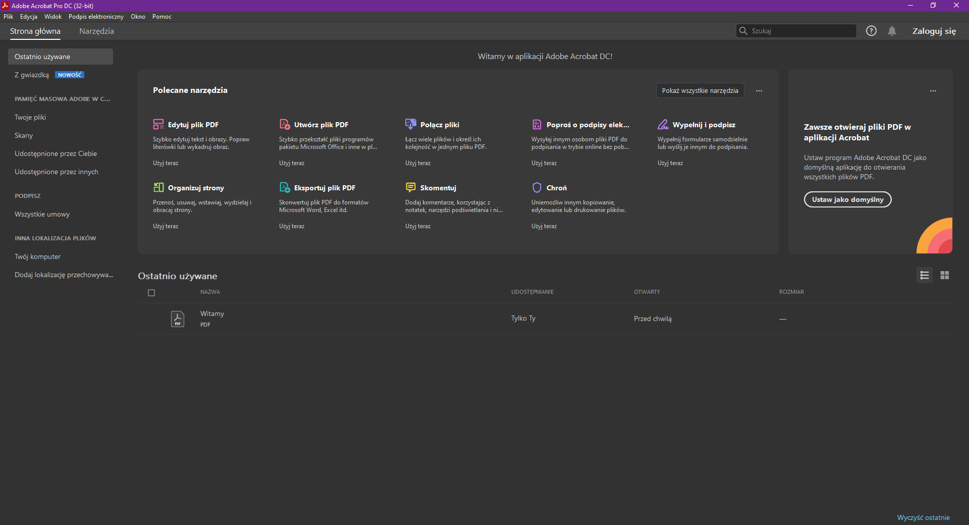Click the Chroń shield icon
This screenshot has width=969, height=525.
537,187
